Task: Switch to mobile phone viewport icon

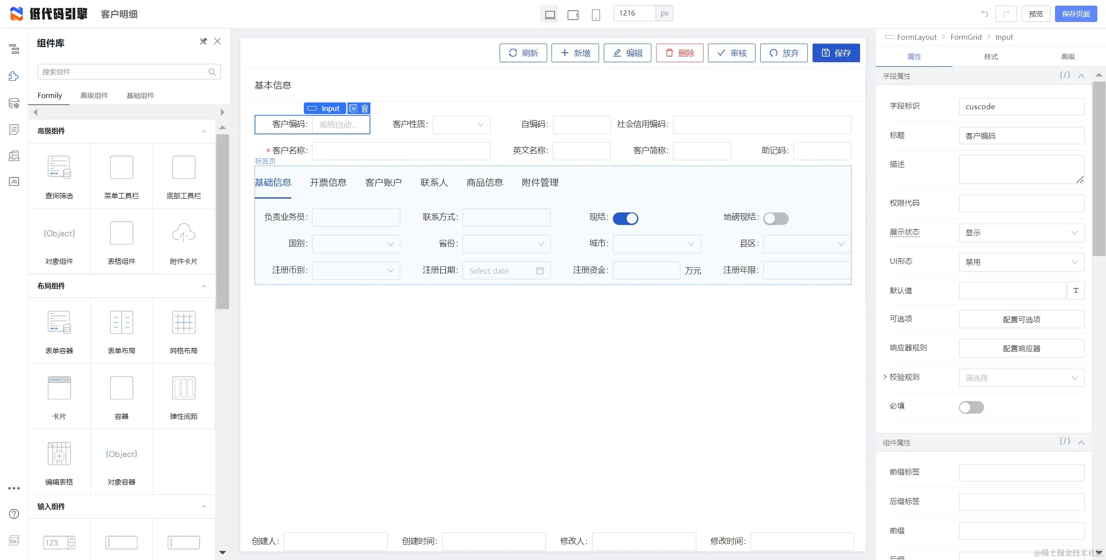Action: pyautogui.click(x=596, y=15)
